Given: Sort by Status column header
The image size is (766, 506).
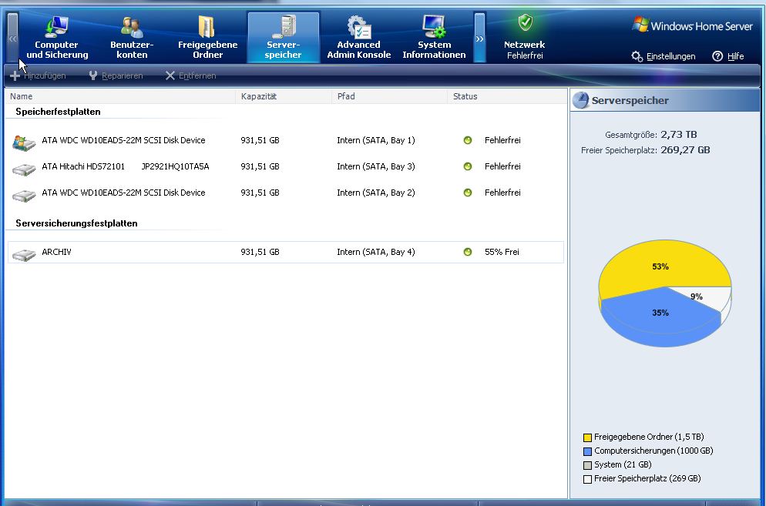Looking at the screenshot, I should point(507,96).
